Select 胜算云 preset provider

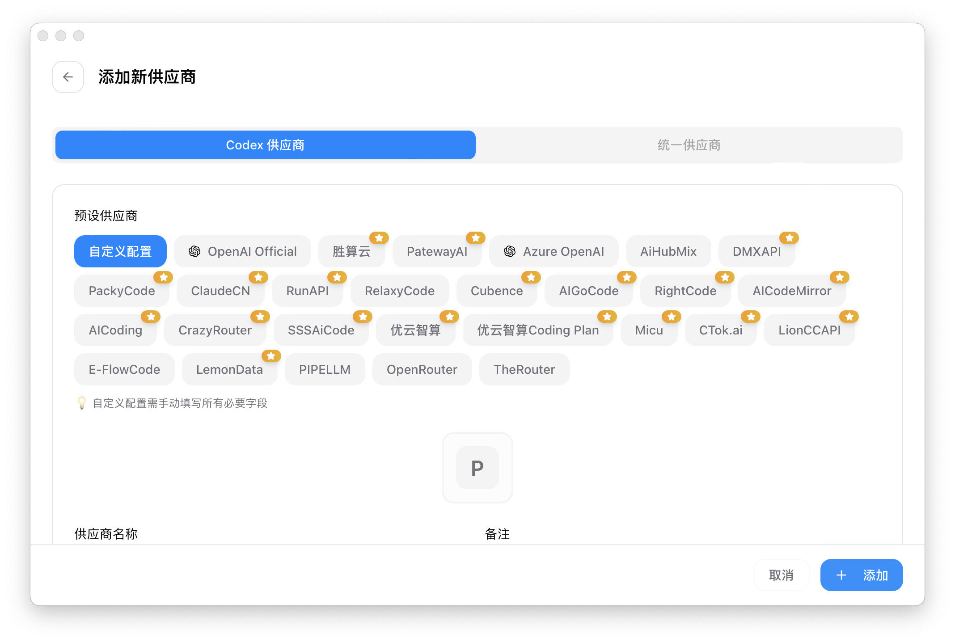(351, 251)
